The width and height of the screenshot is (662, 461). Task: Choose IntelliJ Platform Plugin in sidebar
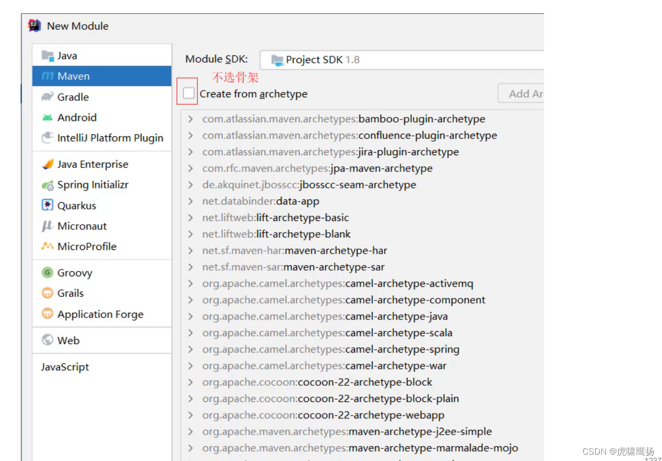click(x=102, y=138)
